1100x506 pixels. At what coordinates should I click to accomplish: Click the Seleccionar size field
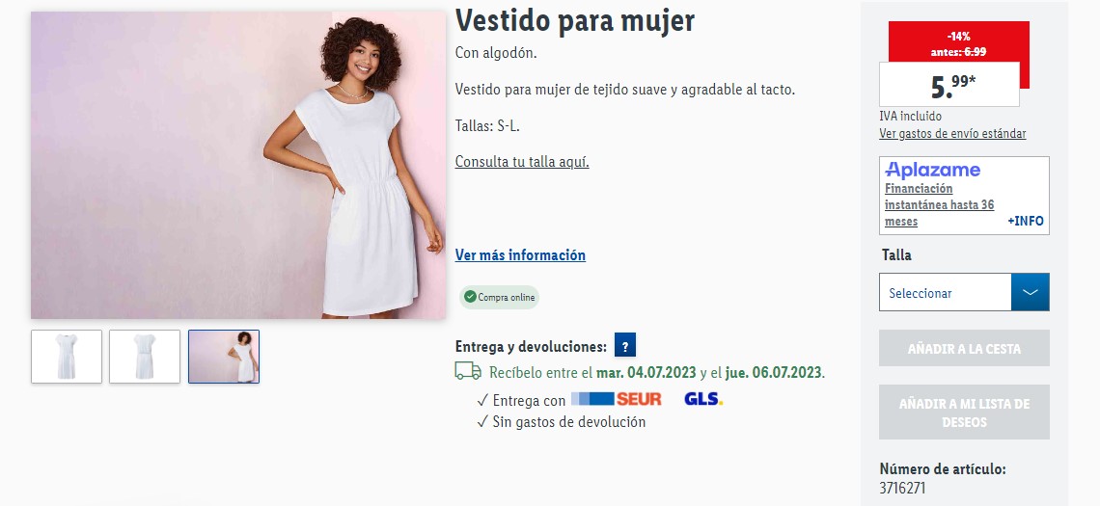(945, 292)
